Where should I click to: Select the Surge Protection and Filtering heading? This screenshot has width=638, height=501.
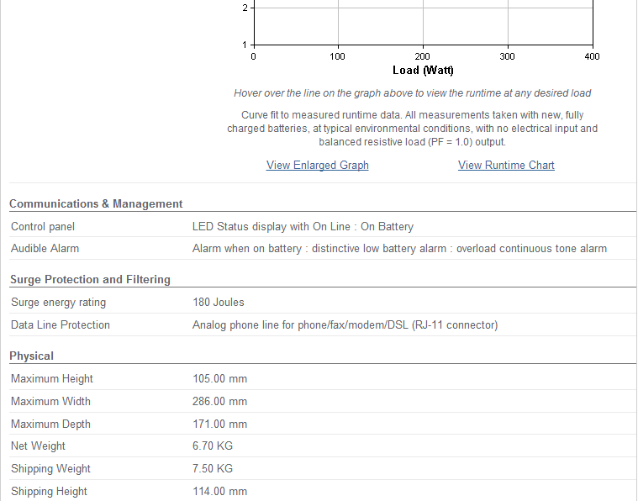click(90, 280)
